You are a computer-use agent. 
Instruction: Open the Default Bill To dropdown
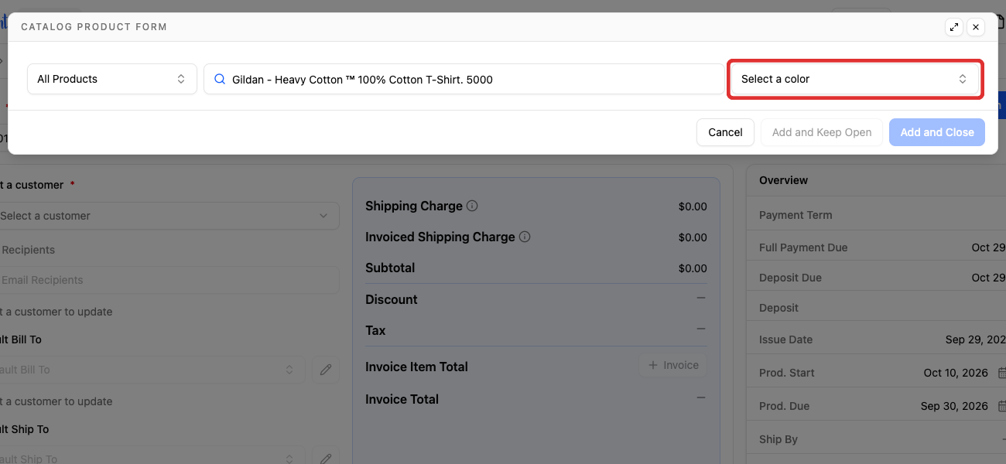pos(151,370)
